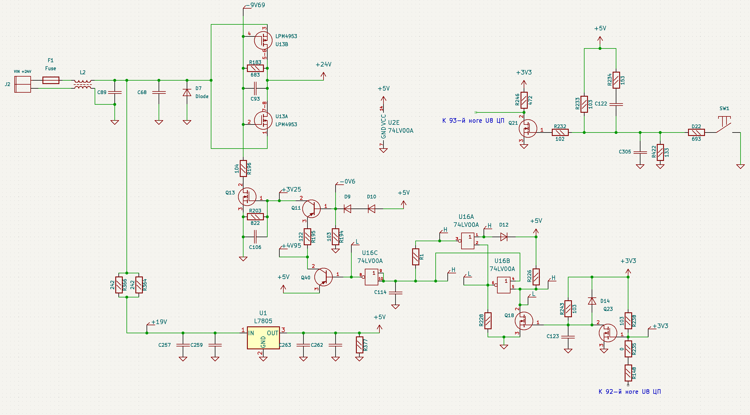Click capacitor C123 symbol
Viewport: 750px width, 415px height.
click(568, 337)
